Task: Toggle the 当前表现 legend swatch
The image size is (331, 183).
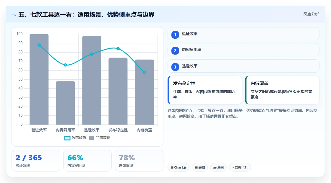Action: pos(91,138)
